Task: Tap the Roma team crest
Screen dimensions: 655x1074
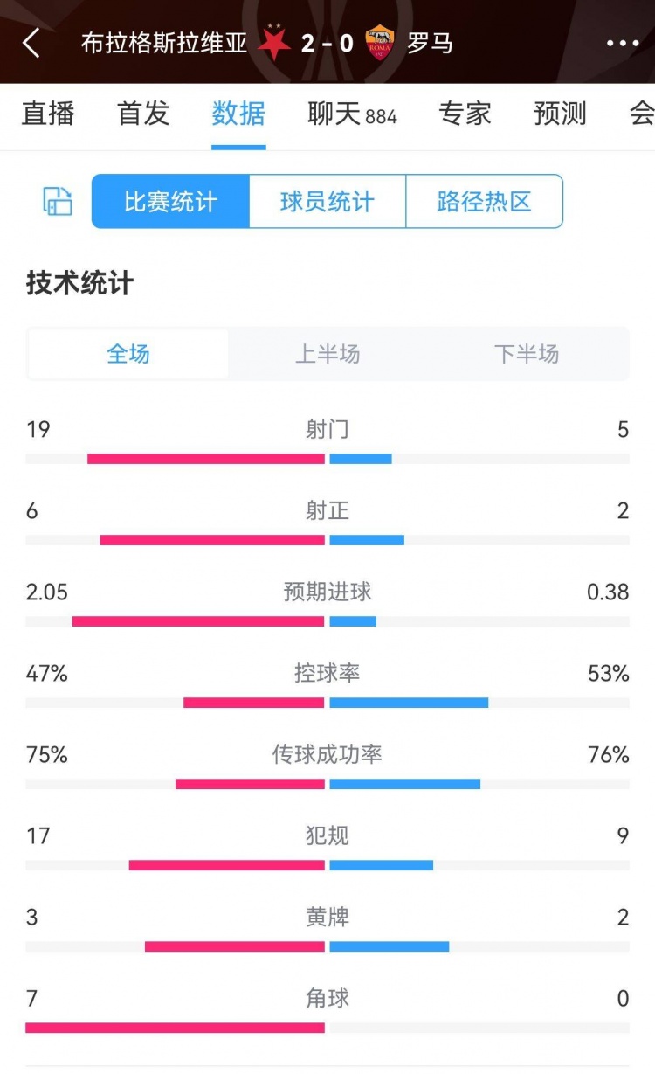Action: pyautogui.click(x=380, y=43)
